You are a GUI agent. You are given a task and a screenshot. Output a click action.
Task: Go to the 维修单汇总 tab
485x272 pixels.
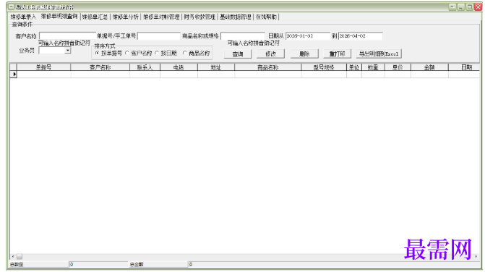pos(95,17)
